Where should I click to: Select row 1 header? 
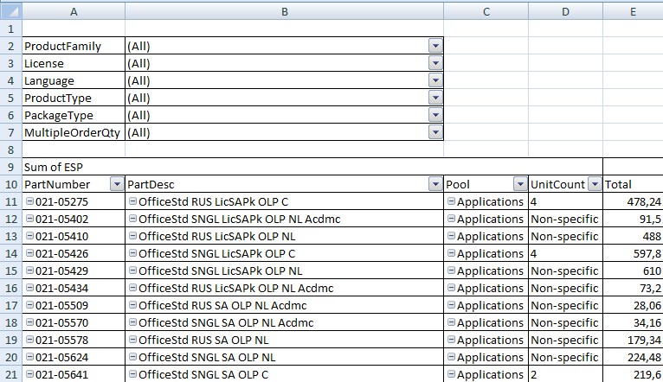coord(11,29)
